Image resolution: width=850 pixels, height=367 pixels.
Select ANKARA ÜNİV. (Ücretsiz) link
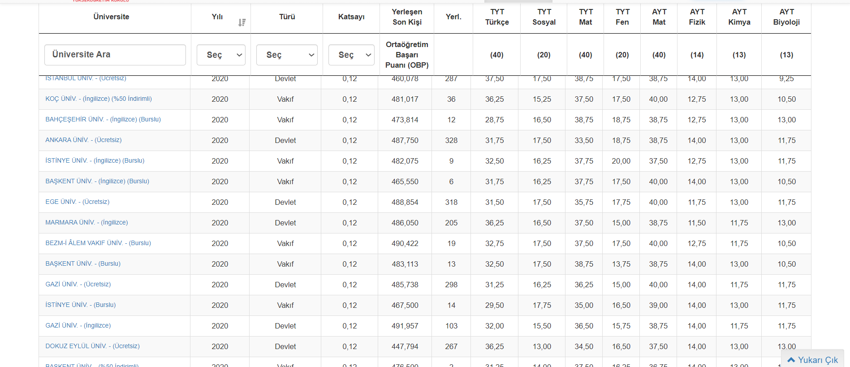pyautogui.click(x=83, y=140)
